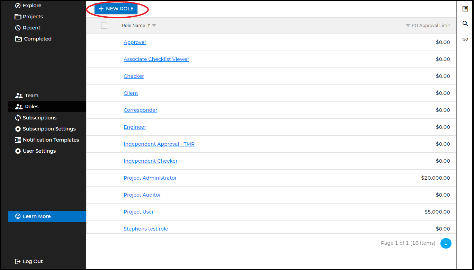This screenshot has height=270, width=474.
Task: Sort by Role Name arrow
Action: (149, 25)
